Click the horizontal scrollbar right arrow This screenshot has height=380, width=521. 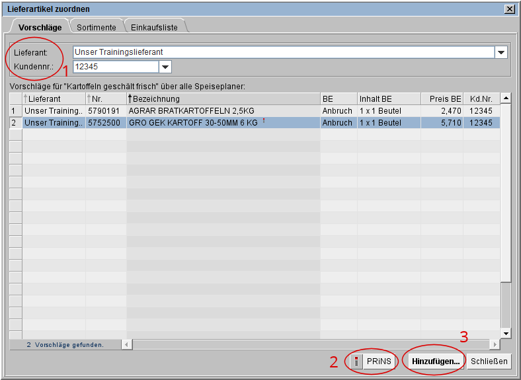495,344
